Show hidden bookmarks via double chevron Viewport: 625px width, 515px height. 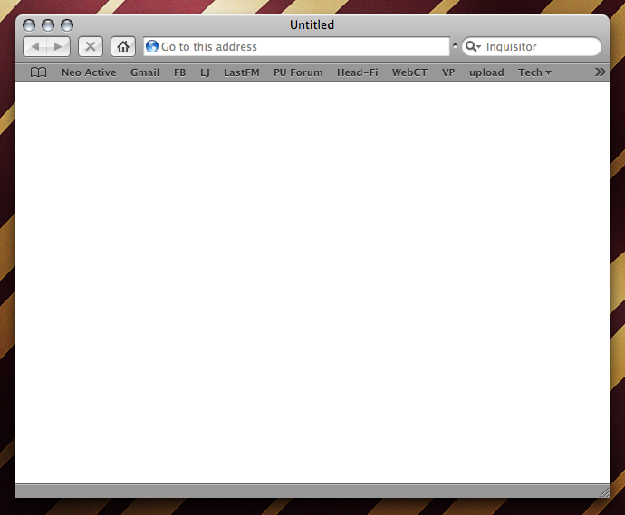(x=600, y=72)
